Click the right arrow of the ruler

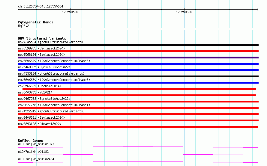click(257, 9)
